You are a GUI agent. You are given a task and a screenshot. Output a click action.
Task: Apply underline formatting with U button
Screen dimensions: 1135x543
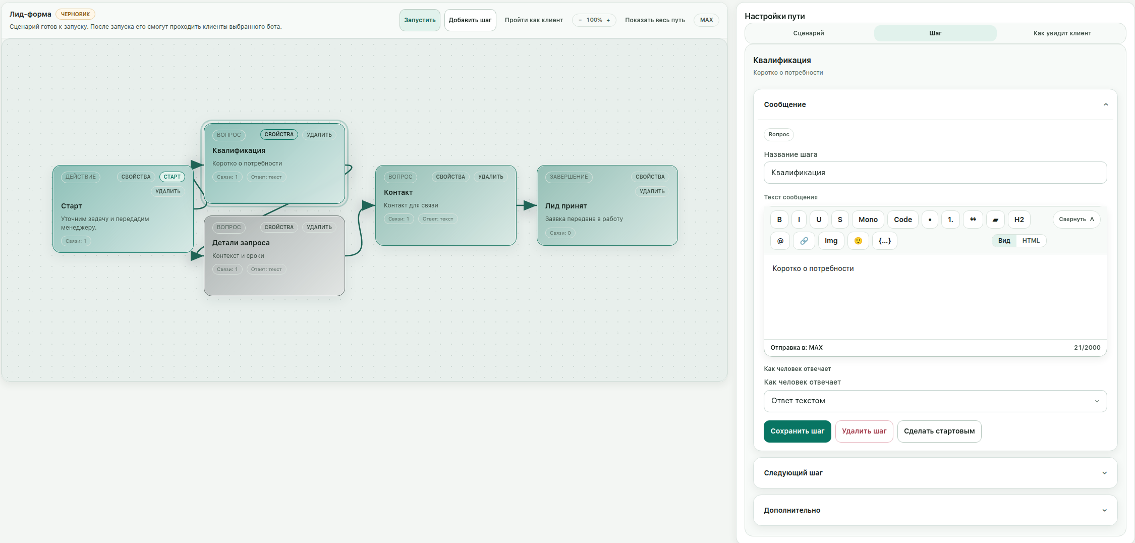point(819,220)
